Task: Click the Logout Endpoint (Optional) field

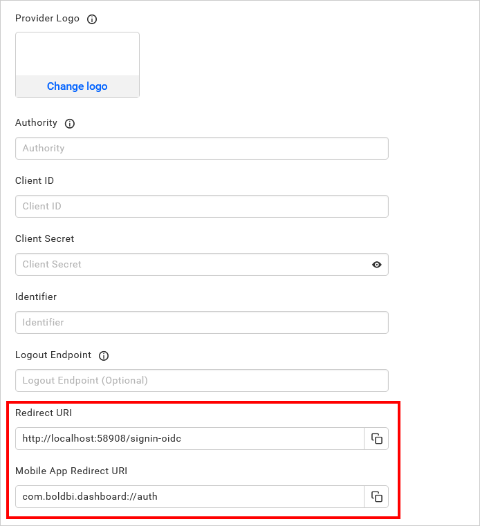Action: tap(201, 381)
